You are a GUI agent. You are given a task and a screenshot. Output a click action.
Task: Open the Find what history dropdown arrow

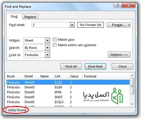click(x=72, y=25)
